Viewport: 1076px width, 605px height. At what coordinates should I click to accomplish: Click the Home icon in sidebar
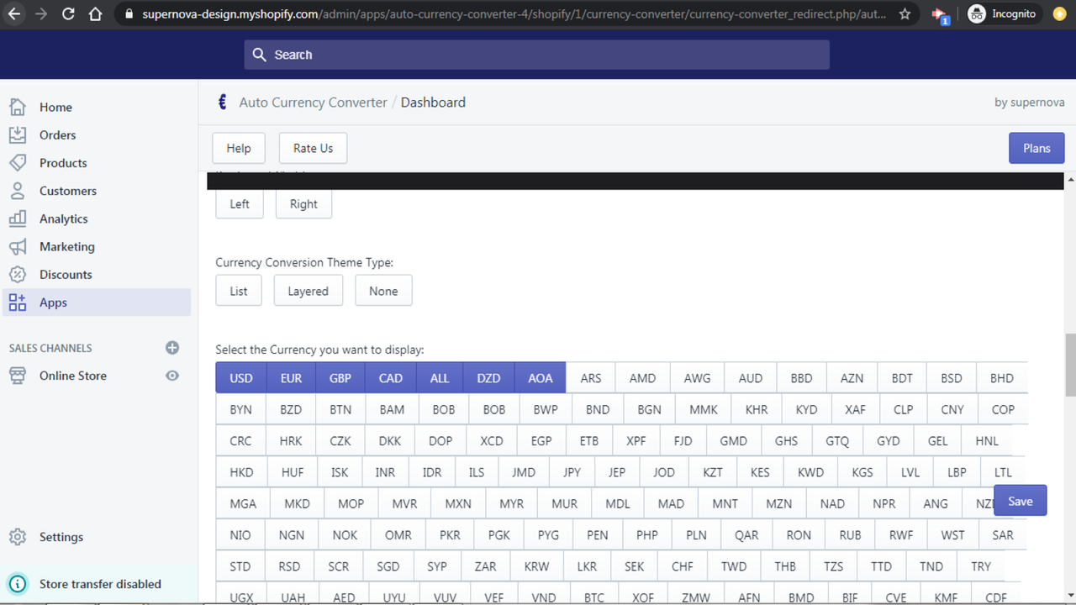click(18, 107)
